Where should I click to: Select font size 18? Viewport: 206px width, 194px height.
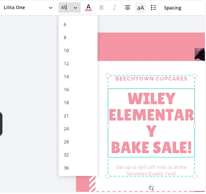(78, 103)
